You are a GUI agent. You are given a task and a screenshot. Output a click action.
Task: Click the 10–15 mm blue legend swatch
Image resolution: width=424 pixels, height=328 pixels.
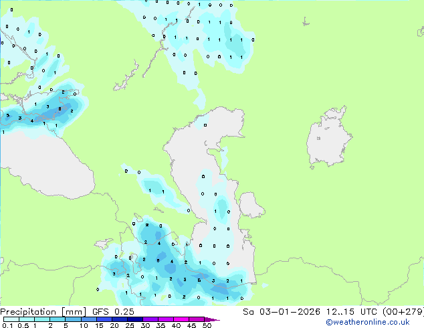[88, 319]
